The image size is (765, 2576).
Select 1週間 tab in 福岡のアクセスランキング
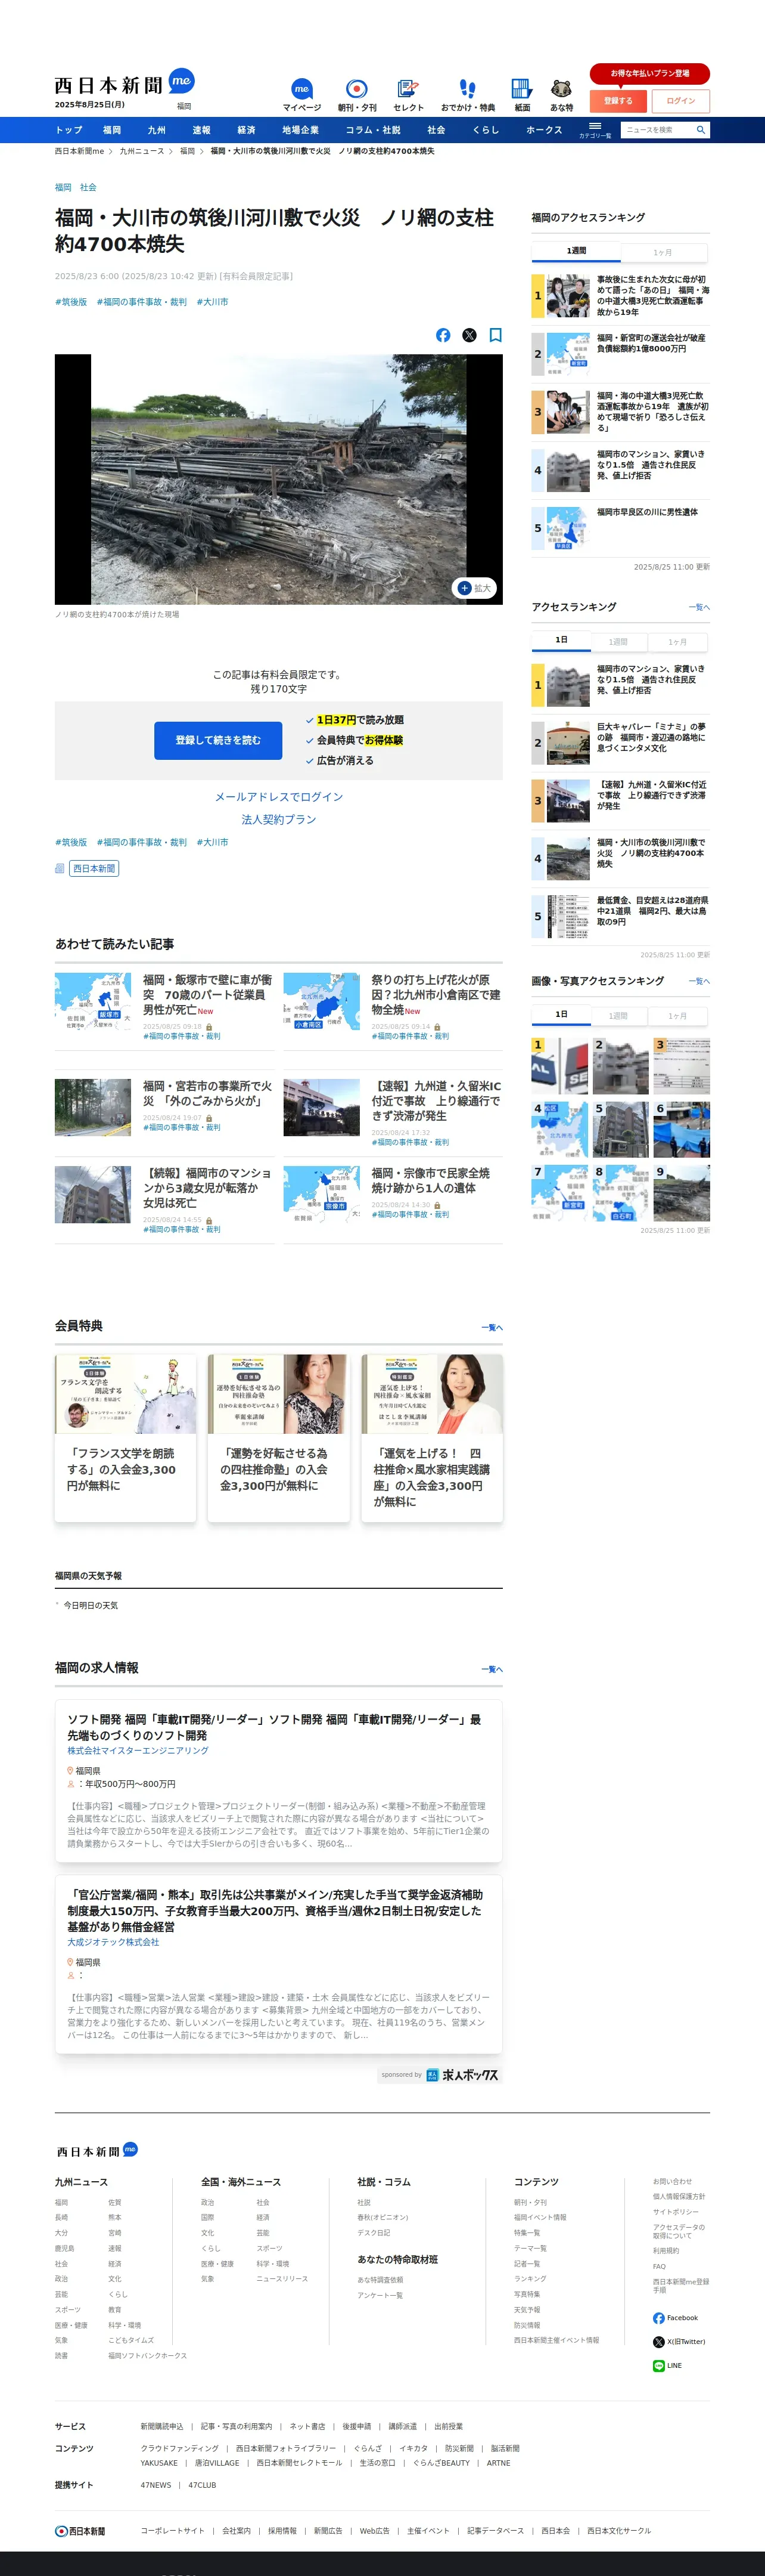[x=576, y=251]
